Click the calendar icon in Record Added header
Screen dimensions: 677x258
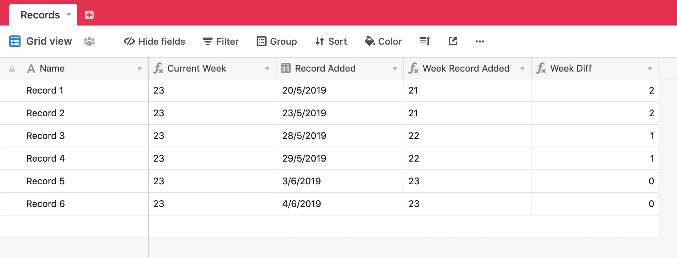pos(286,68)
